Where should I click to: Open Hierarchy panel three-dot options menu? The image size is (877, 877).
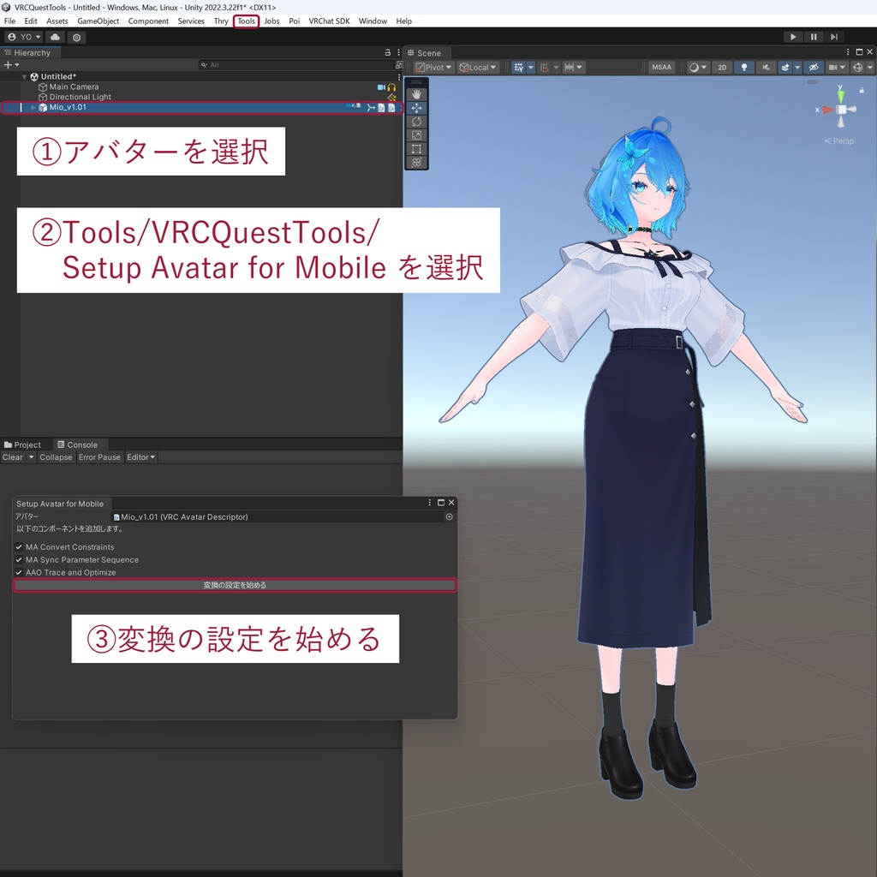point(398,52)
